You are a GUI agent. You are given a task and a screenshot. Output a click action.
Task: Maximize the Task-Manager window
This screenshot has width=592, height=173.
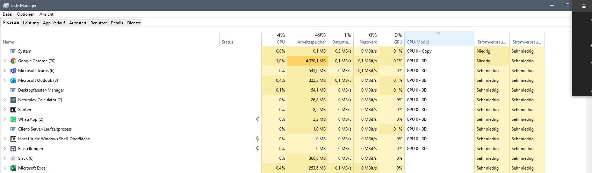click(x=568, y=5)
